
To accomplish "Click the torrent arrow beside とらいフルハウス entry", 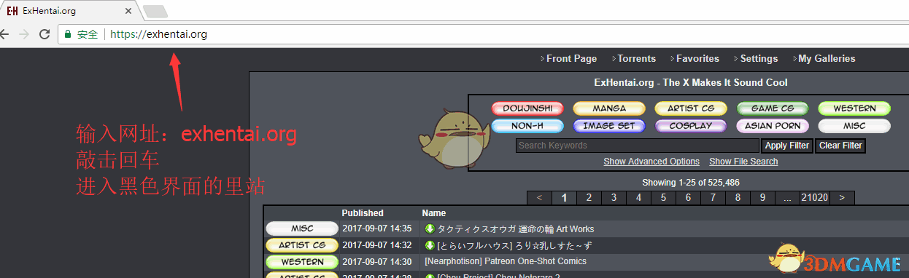I will tap(430, 245).
